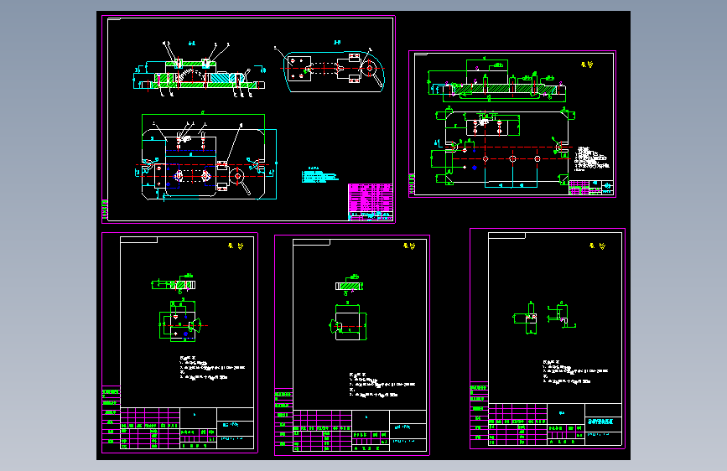Click the cyan technical notes block in assembly sheet

319,175
